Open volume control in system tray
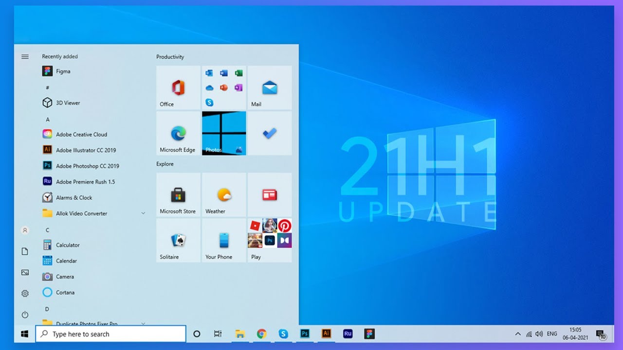This screenshot has width=623, height=350. point(539,334)
